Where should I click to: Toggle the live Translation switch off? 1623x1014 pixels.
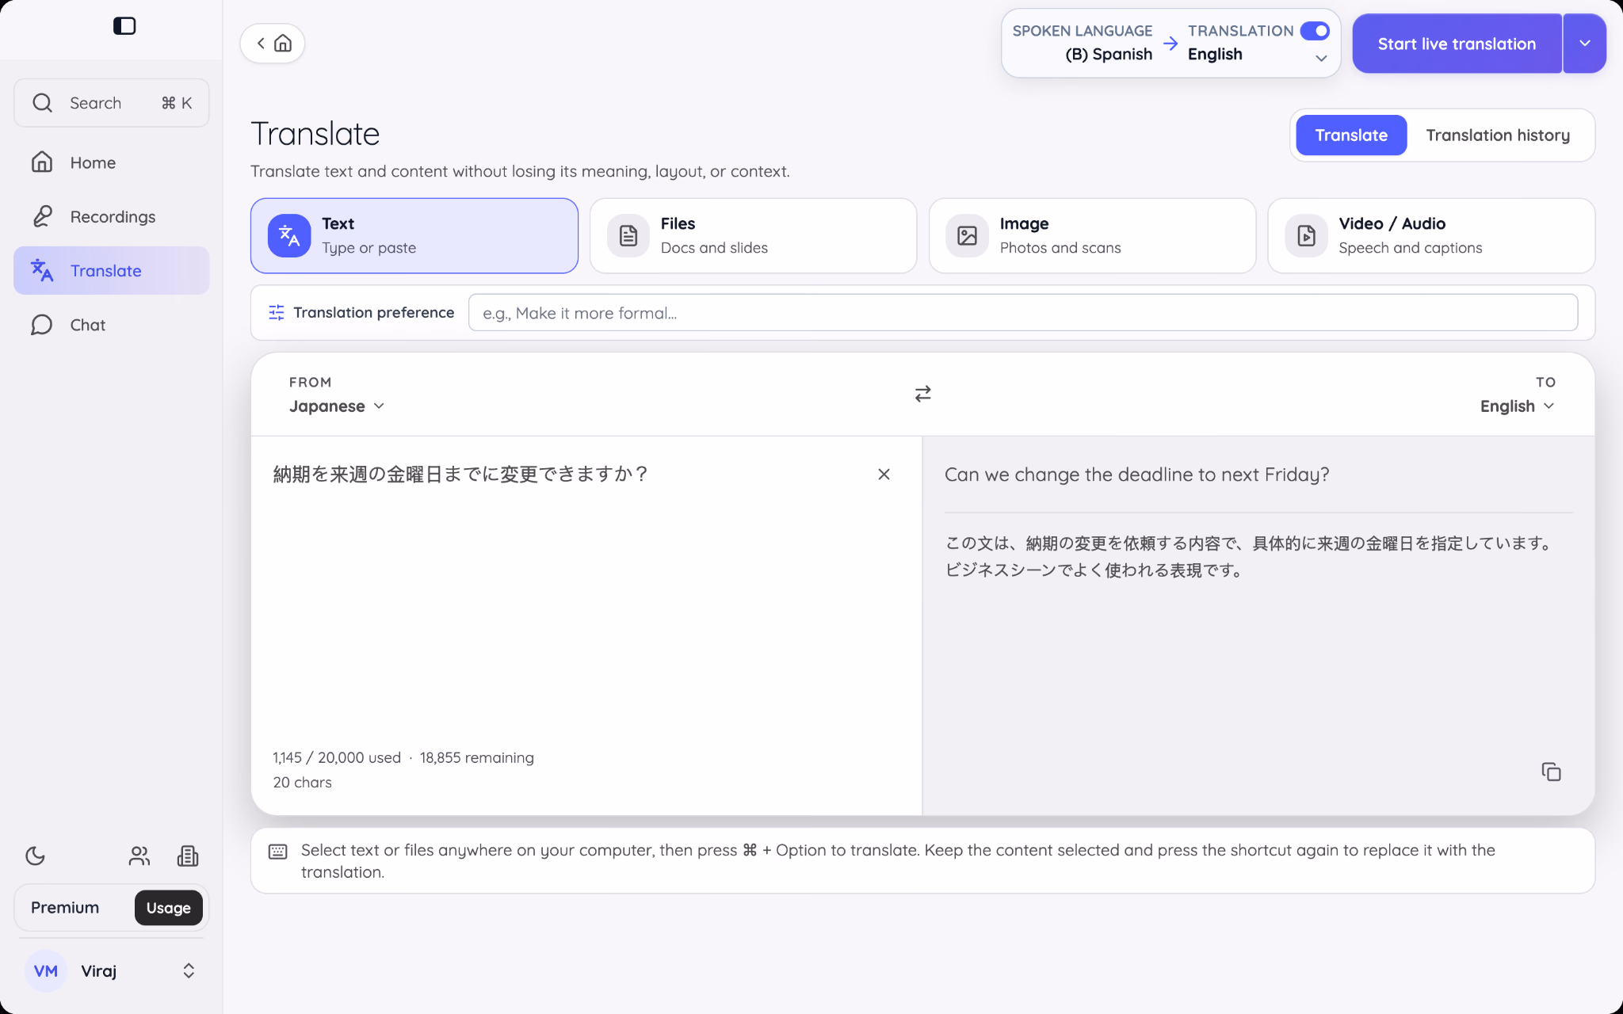pyautogui.click(x=1315, y=31)
